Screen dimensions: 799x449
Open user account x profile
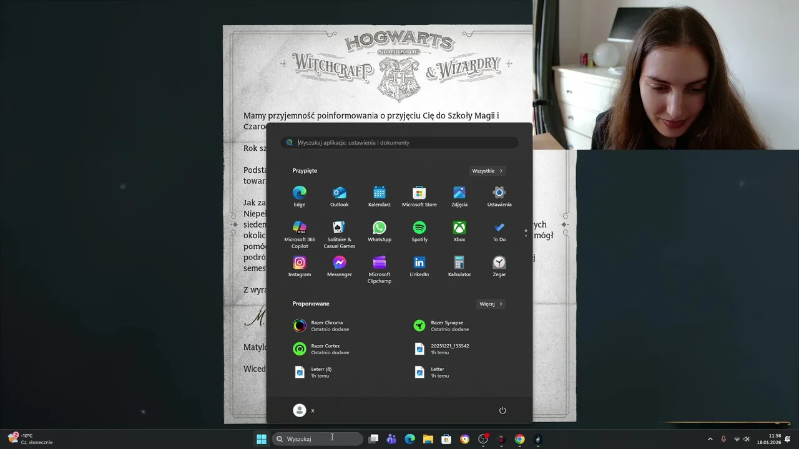click(x=304, y=410)
